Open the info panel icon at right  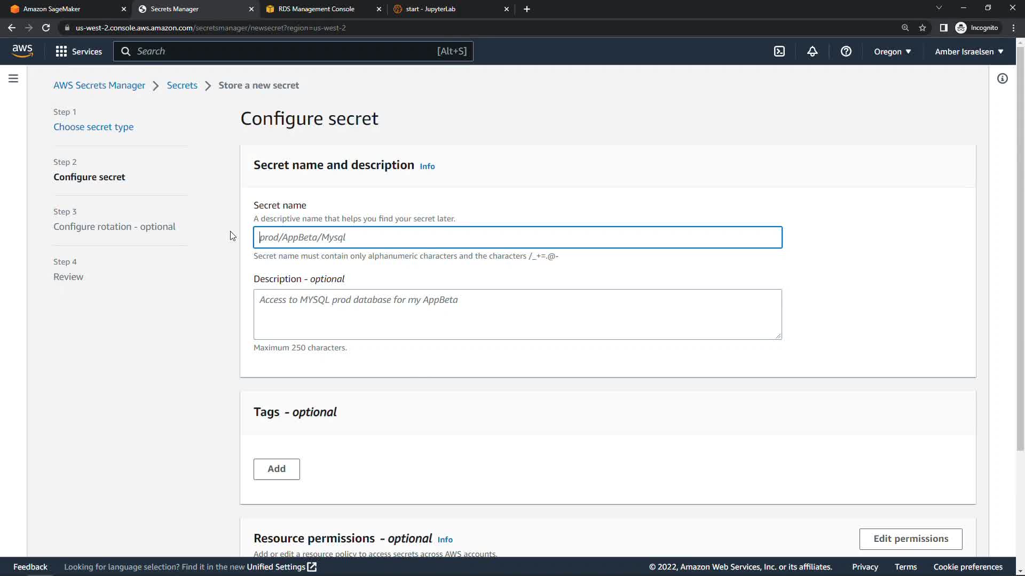pos(1002,78)
